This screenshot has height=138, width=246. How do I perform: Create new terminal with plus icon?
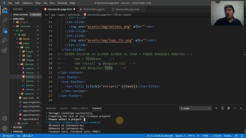216,108
